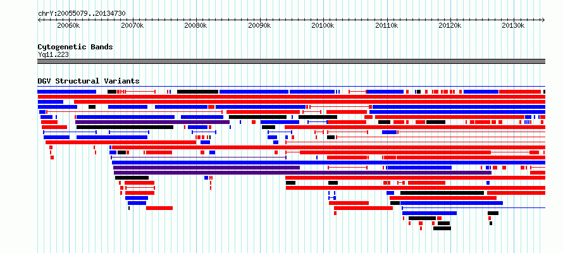Viewport: 563px width, 253px height.
Task: Select the 20120k ruler position label
Action: point(450,25)
